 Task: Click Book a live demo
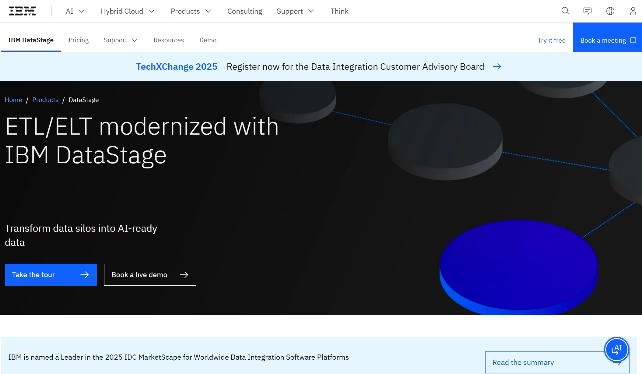point(150,274)
